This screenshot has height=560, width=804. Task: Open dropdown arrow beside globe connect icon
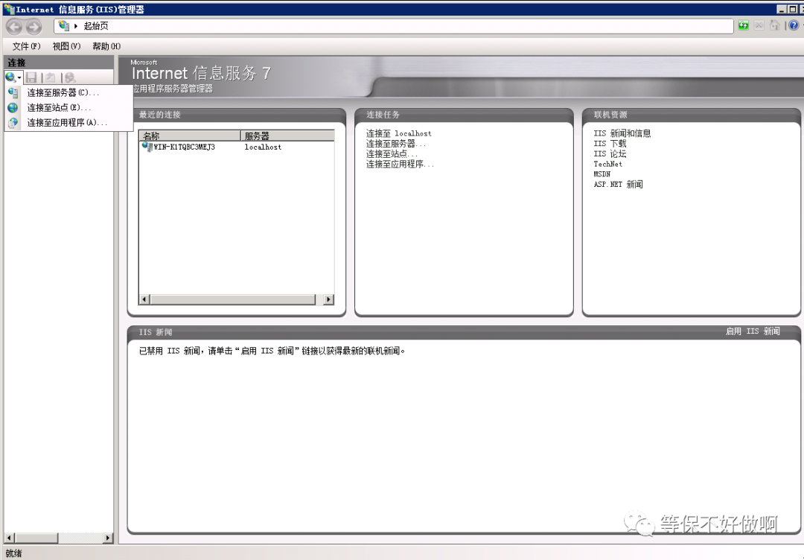pyautogui.click(x=19, y=78)
